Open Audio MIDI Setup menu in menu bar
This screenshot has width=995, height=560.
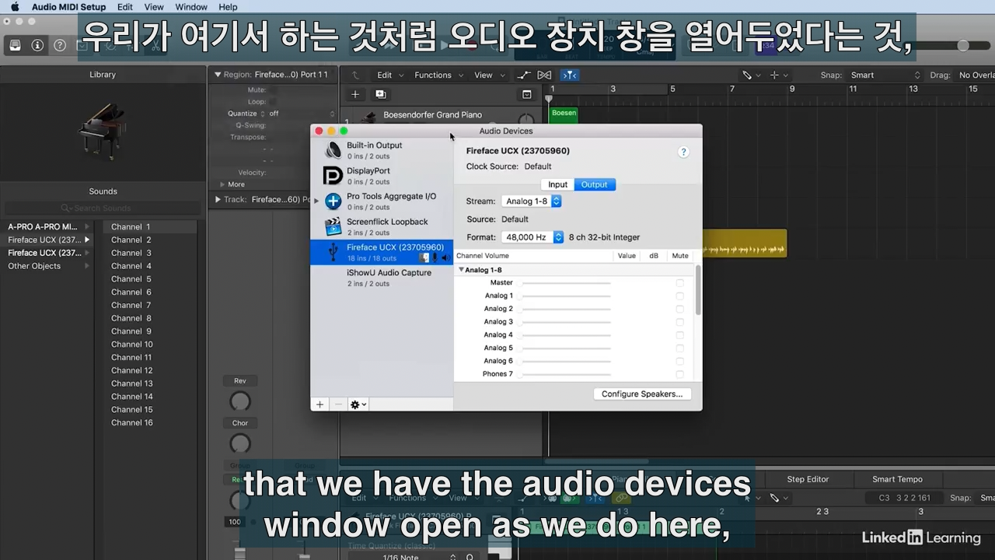68,7
